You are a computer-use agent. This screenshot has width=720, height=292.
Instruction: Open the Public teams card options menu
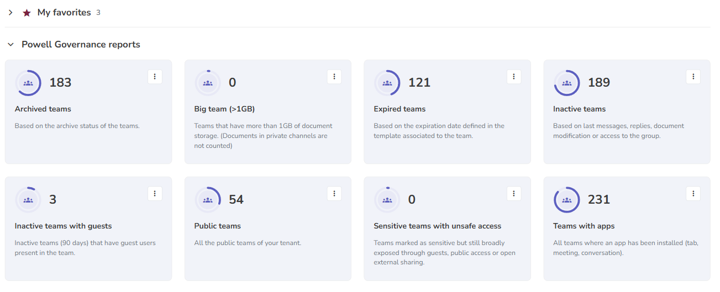pos(334,194)
